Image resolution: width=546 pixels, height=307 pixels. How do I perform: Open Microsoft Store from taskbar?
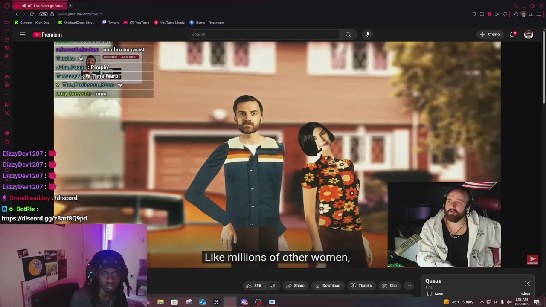point(174,302)
